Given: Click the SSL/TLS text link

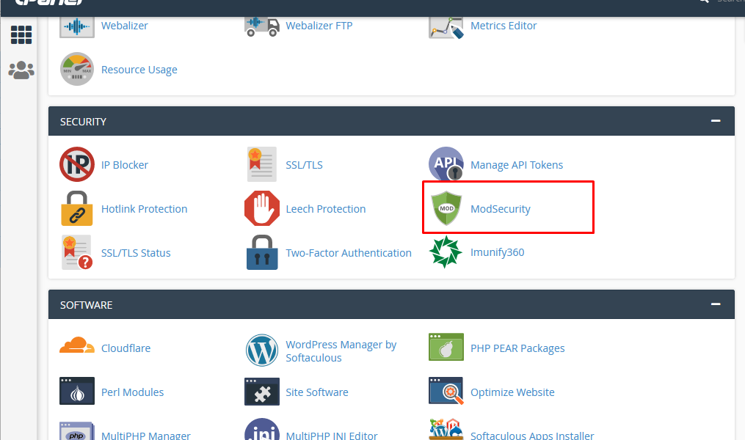Looking at the screenshot, I should tap(304, 165).
